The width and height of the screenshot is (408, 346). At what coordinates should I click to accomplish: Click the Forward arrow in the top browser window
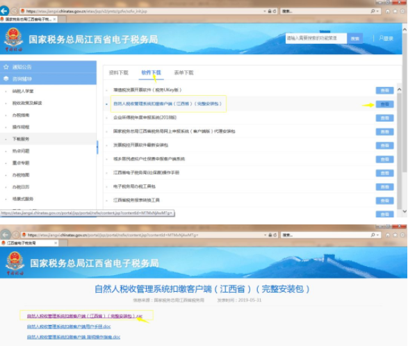click(x=14, y=11)
